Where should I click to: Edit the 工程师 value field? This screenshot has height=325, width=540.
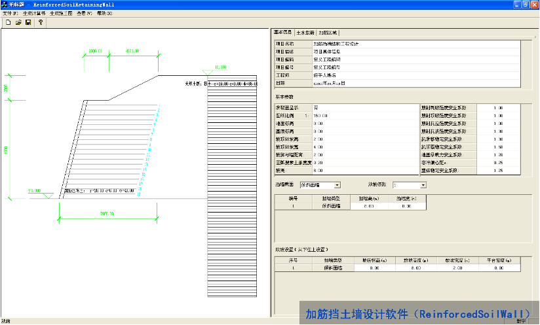point(416,75)
